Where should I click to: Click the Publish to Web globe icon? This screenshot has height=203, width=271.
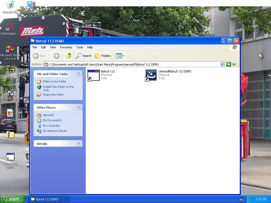tap(39, 87)
